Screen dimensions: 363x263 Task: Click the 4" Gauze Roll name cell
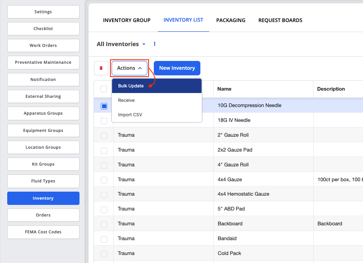(263, 164)
